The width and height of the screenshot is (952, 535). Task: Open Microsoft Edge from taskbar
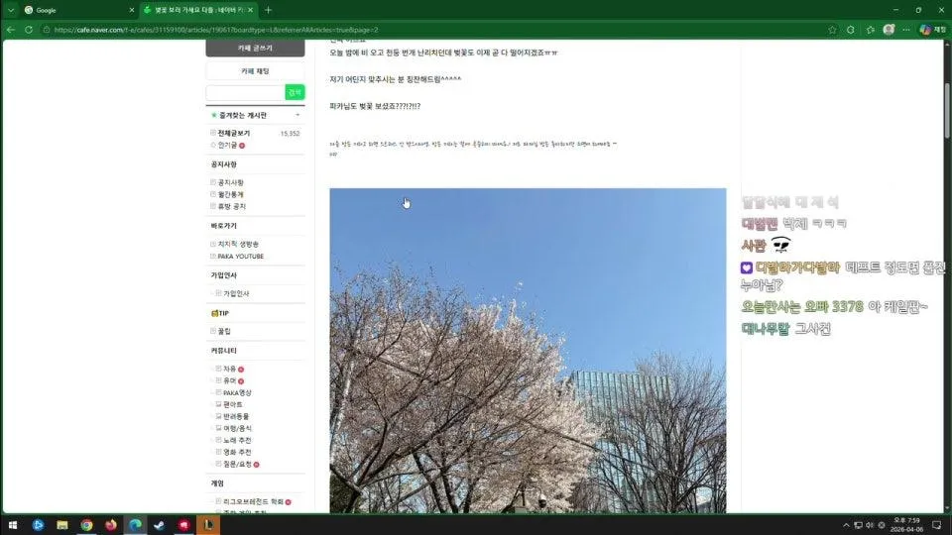point(135,525)
